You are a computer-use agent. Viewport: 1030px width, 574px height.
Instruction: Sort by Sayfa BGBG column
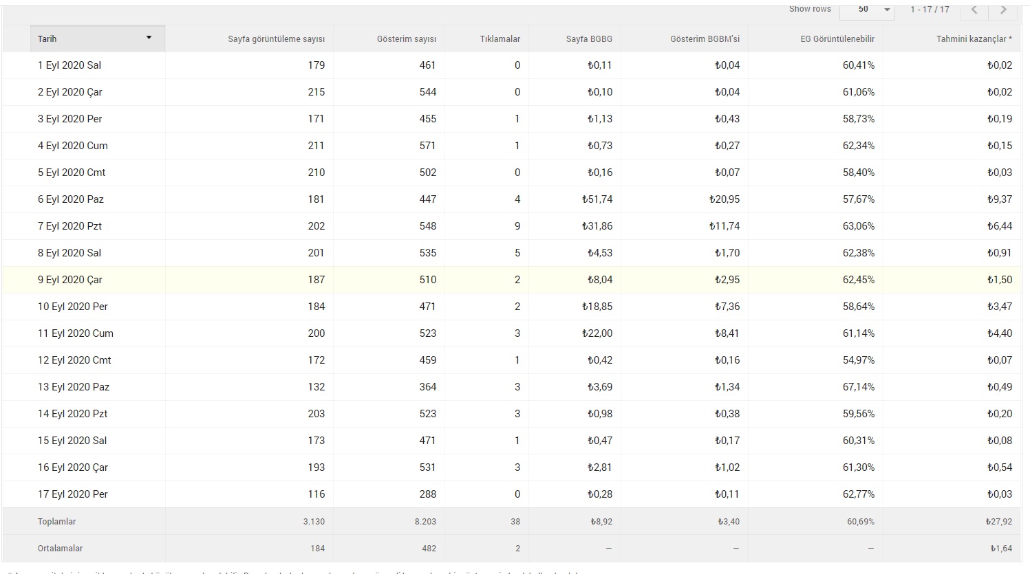coord(589,39)
